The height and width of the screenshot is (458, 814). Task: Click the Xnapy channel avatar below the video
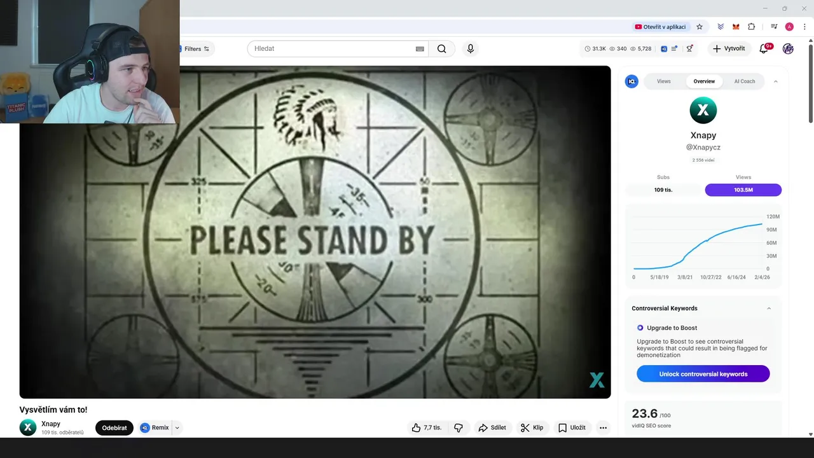click(28, 427)
